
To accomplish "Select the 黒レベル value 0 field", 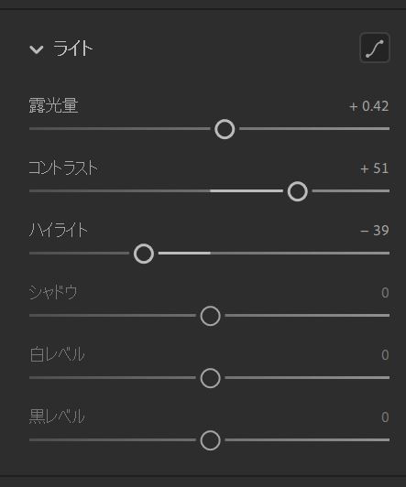I will pyautogui.click(x=385, y=417).
